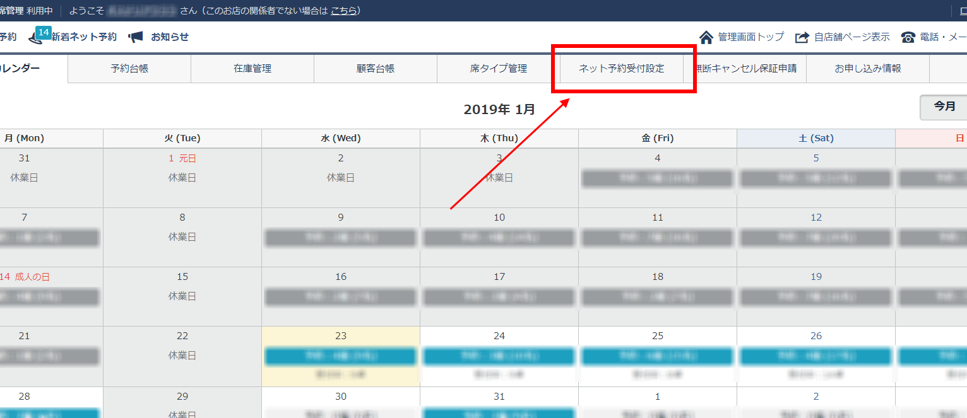Screen dimensions: 967x418
Task: Click the 金 (Fri) column header
Action: (658, 138)
